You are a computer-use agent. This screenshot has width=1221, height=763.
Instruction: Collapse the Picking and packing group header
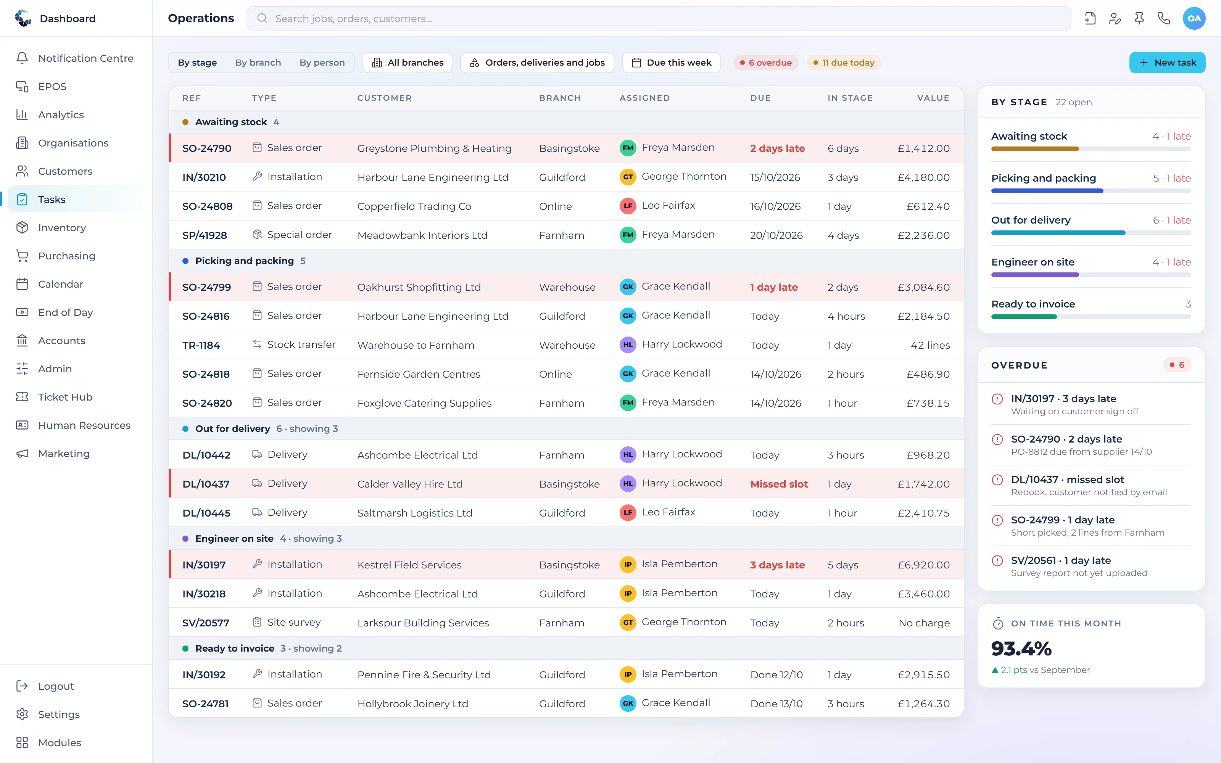(x=566, y=261)
